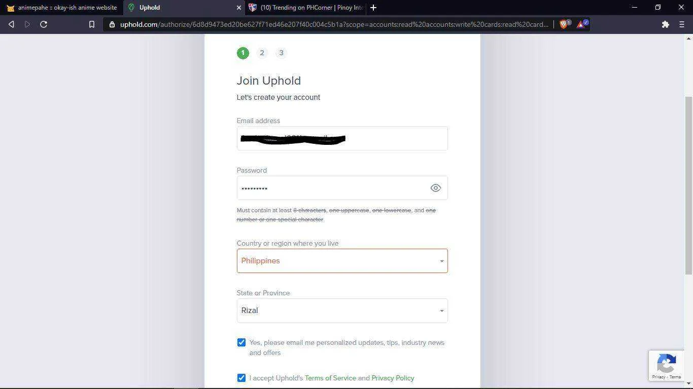
Task: Open the Brave Shields lion icon
Action: pos(564,24)
